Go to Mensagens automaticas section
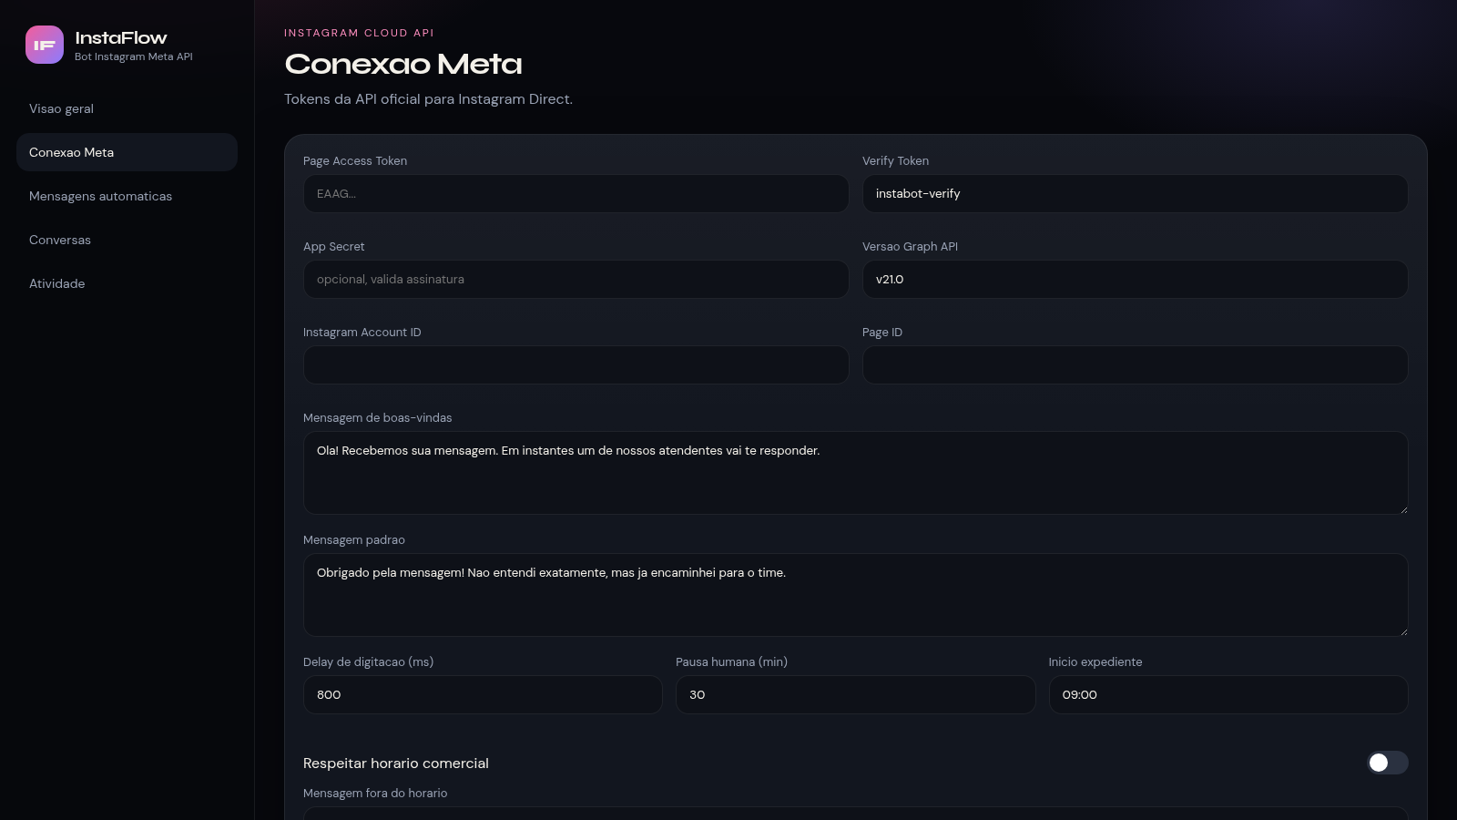Viewport: 1457px width, 820px height. [x=127, y=196]
